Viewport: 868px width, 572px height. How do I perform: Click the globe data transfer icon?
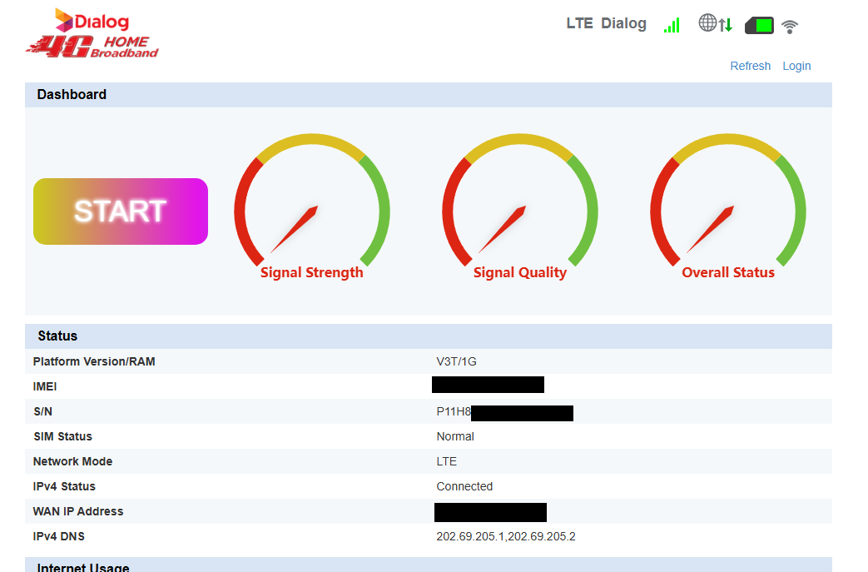(x=715, y=23)
